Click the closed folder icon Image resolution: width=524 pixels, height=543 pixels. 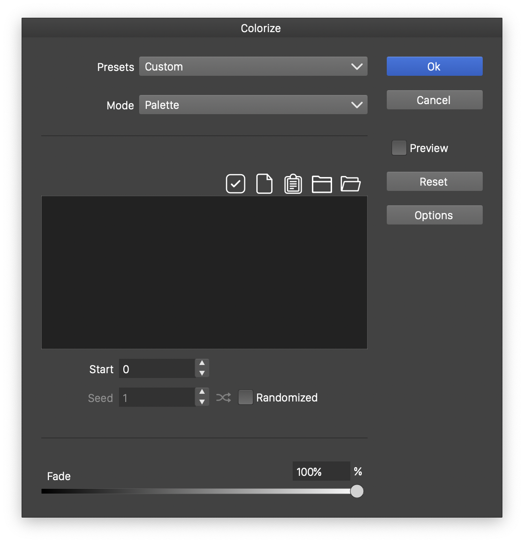coord(322,184)
